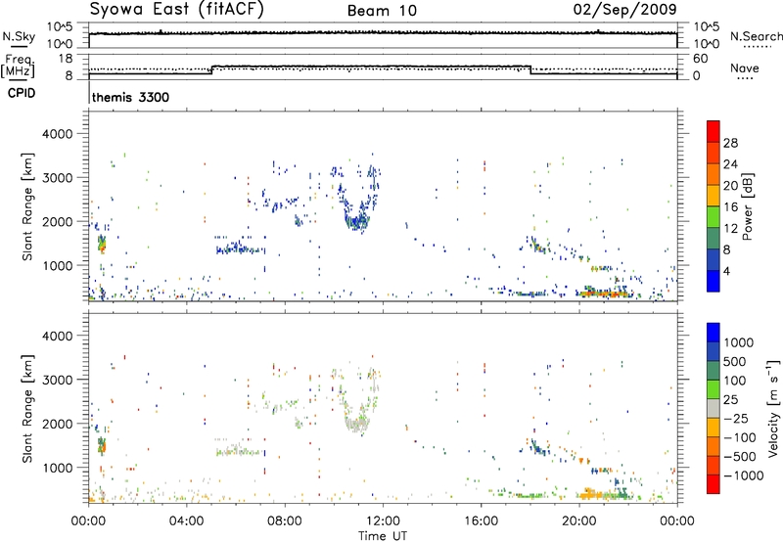Click the 'Freq. [MHz]' legend label
783x542 pixels.
pos(18,66)
